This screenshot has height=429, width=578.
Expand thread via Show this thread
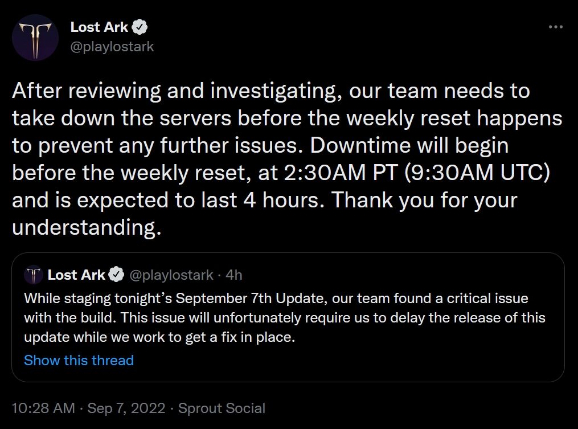point(79,360)
